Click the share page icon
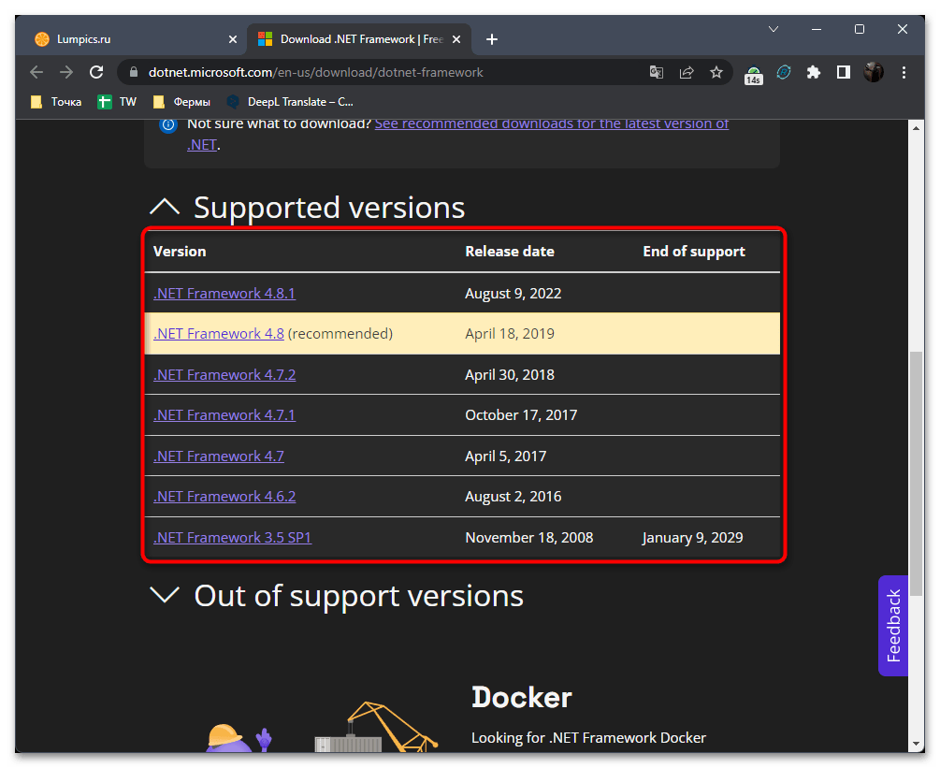940x768 pixels. tap(687, 73)
